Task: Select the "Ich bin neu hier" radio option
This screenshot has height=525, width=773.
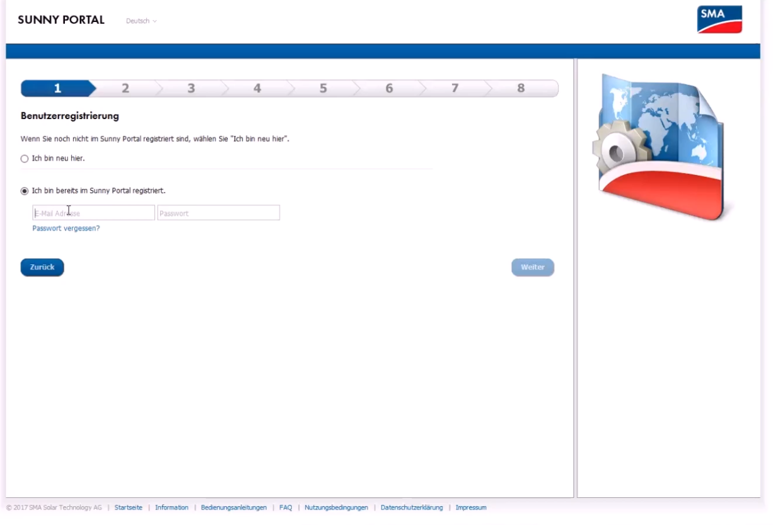Action: pyautogui.click(x=25, y=159)
